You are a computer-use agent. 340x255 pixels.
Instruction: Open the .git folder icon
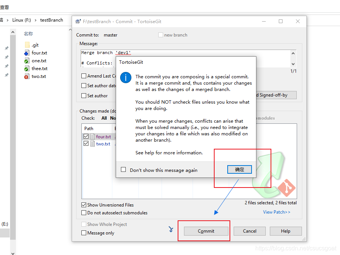point(27,45)
